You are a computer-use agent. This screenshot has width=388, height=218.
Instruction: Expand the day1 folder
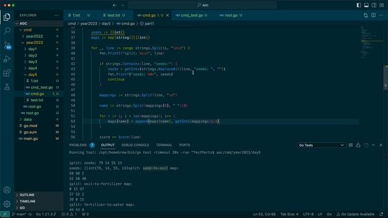click(38, 49)
